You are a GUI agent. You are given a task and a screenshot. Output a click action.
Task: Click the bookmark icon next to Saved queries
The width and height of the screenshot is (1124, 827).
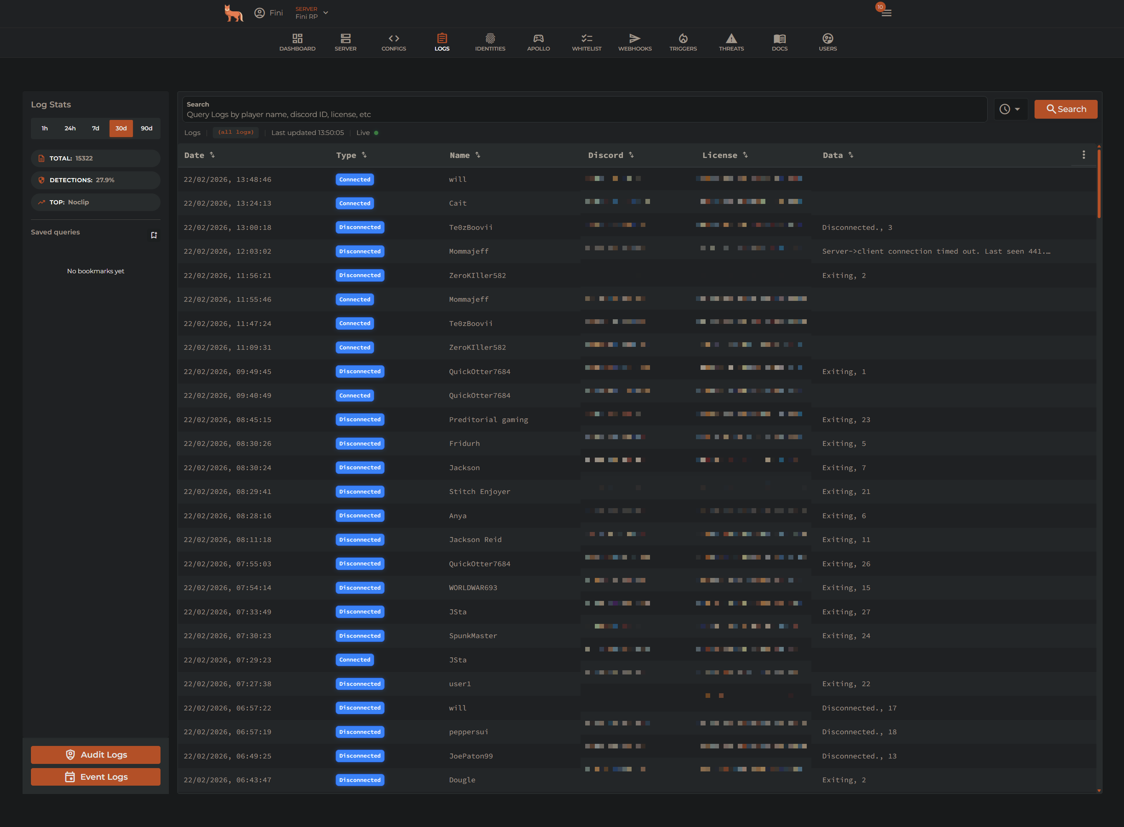pyautogui.click(x=154, y=235)
